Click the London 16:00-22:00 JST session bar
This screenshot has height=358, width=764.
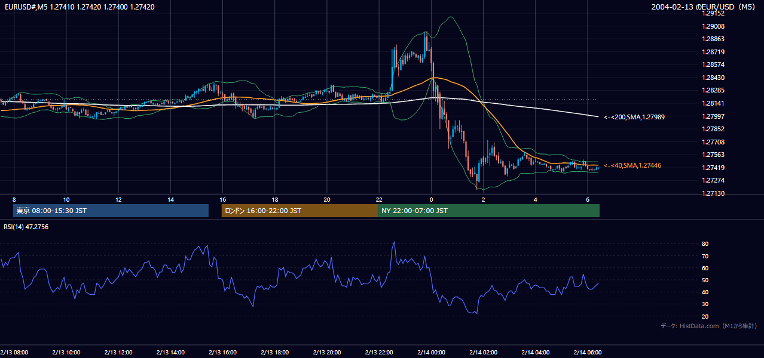[300, 211]
